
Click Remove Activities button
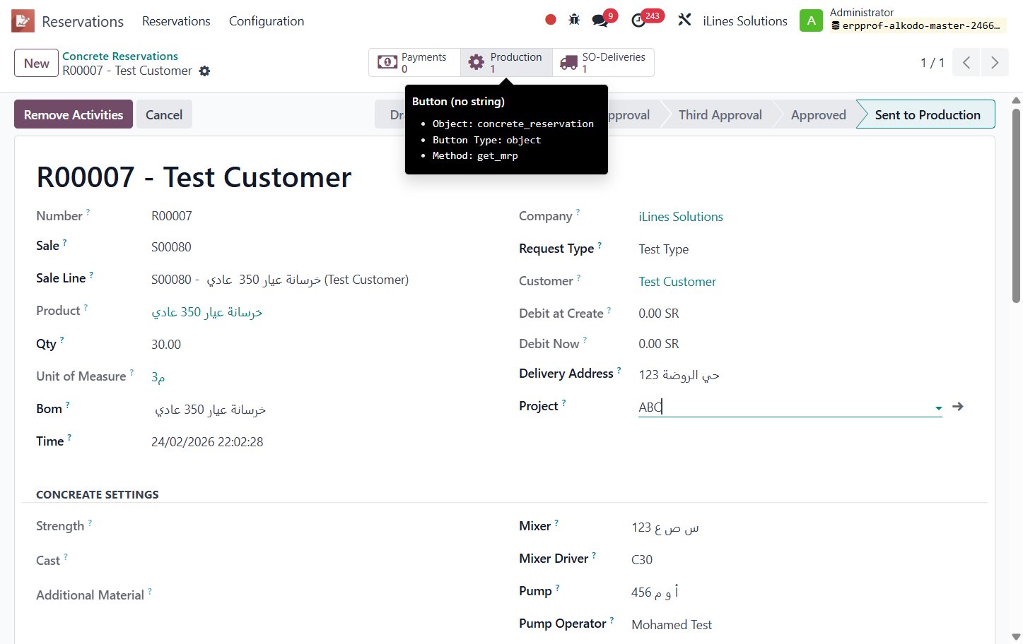coord(74,114)
